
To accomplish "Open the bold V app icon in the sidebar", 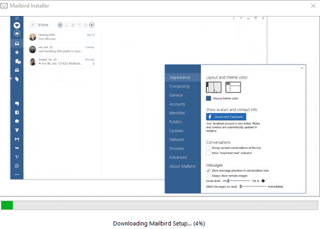I will [17, 130].
